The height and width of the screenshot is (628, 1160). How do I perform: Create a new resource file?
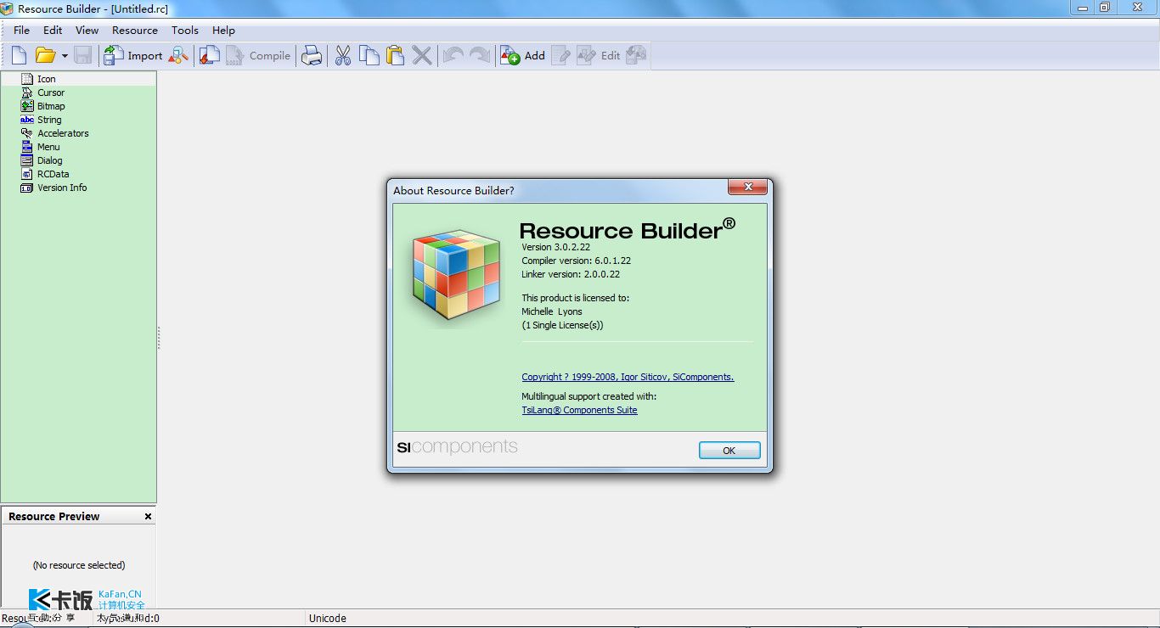(19, 56)
